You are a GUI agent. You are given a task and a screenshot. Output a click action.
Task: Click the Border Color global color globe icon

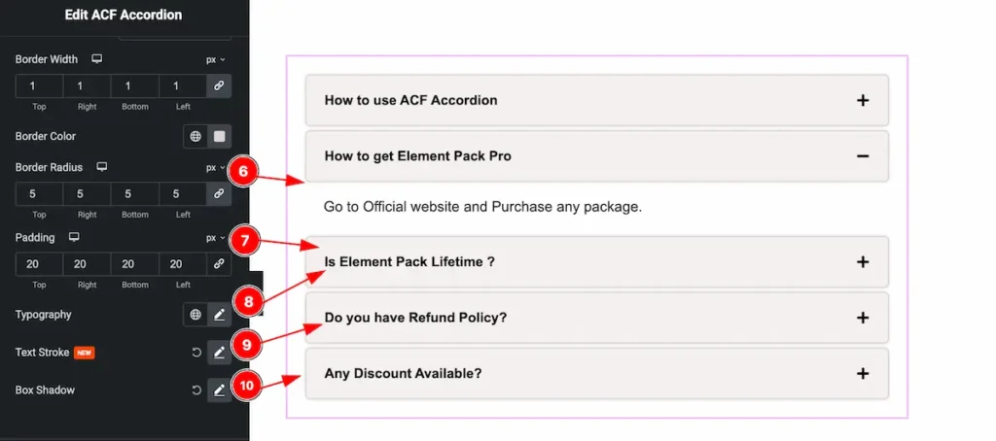(x=196, y=137)
